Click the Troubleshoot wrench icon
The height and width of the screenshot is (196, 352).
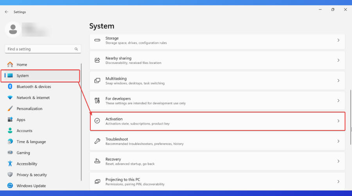click(x=97, y=141)
